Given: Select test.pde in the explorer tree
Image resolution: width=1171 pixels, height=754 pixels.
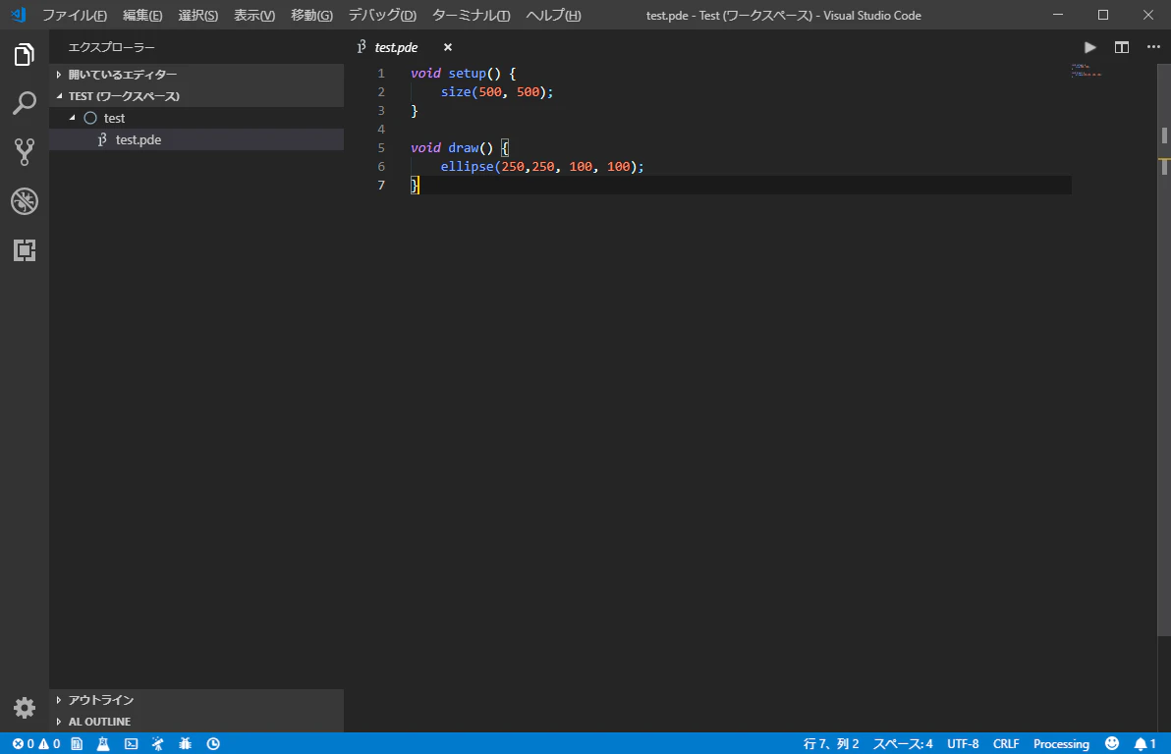Looking at the screenshot, I should click(196, 139).
